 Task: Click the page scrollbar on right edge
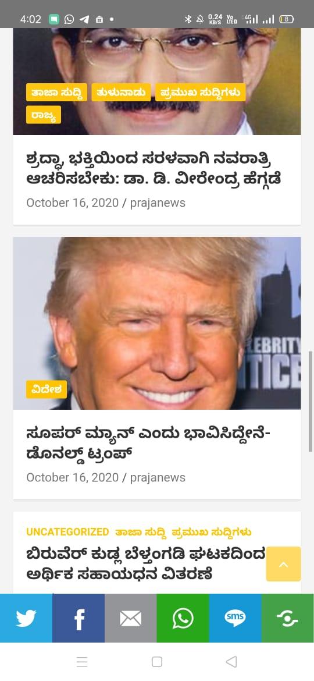click(x=310, y=402)
